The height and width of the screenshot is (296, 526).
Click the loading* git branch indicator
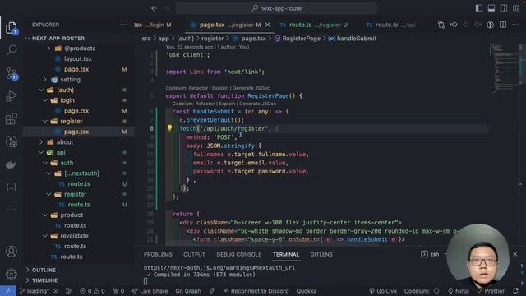coord(35,291)
